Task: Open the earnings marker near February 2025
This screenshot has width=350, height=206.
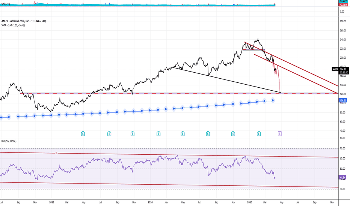Action: pyautogui.click(x=258, y=134)
